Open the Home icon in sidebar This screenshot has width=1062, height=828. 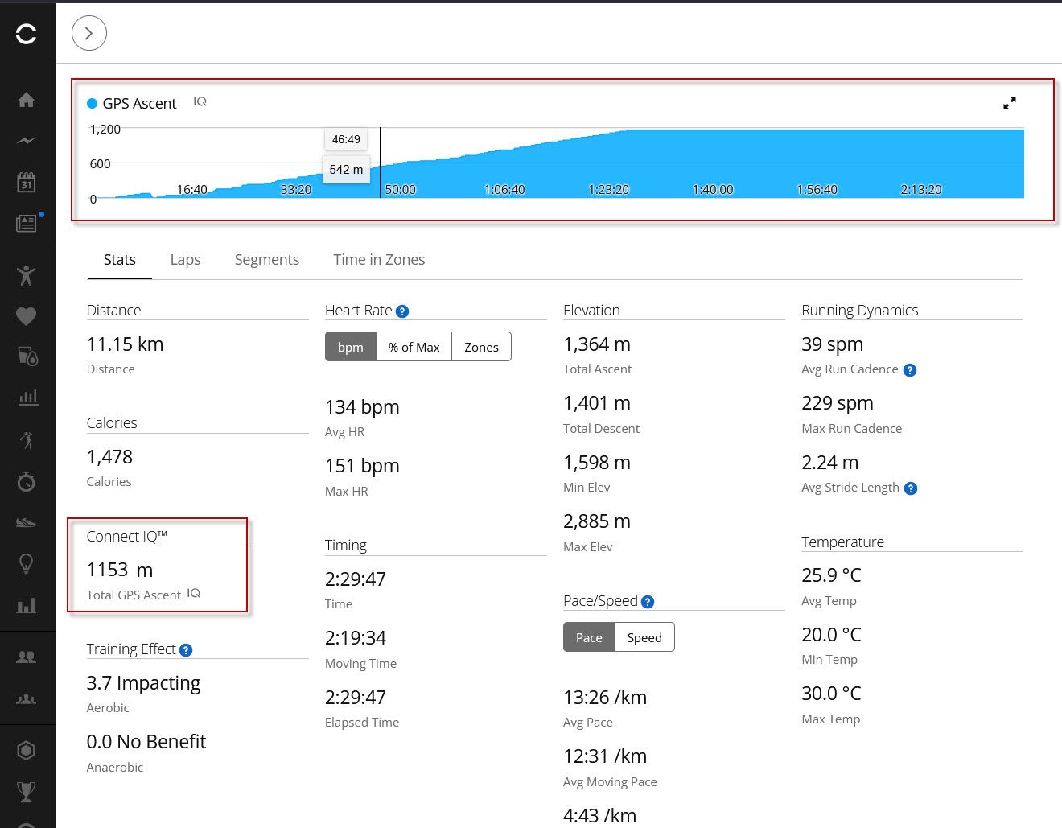(x=26, y=100)
